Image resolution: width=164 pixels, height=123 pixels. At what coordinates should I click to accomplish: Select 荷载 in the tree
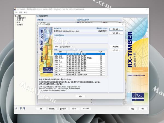18,22
